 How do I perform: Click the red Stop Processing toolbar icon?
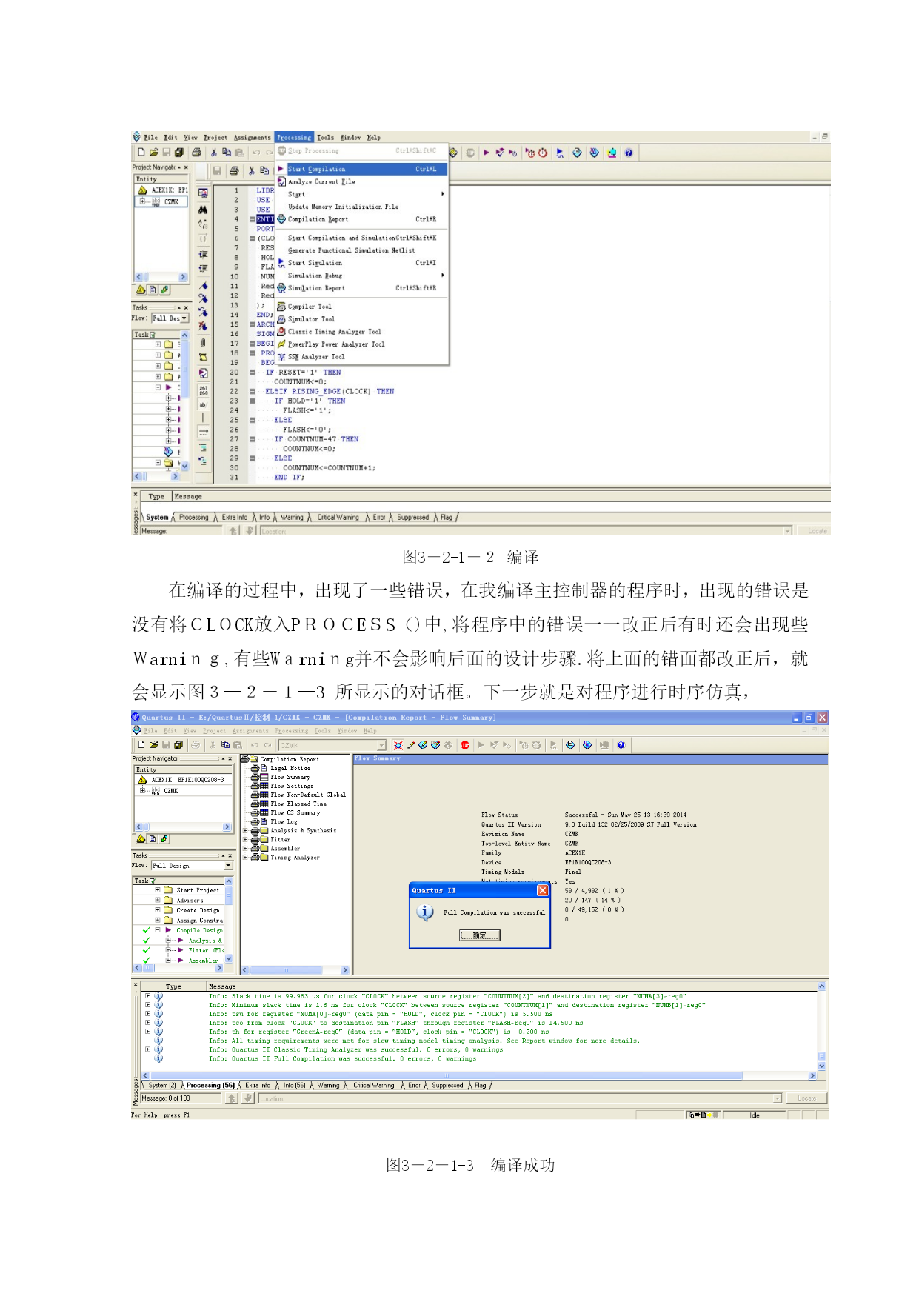tap(465, 745)
